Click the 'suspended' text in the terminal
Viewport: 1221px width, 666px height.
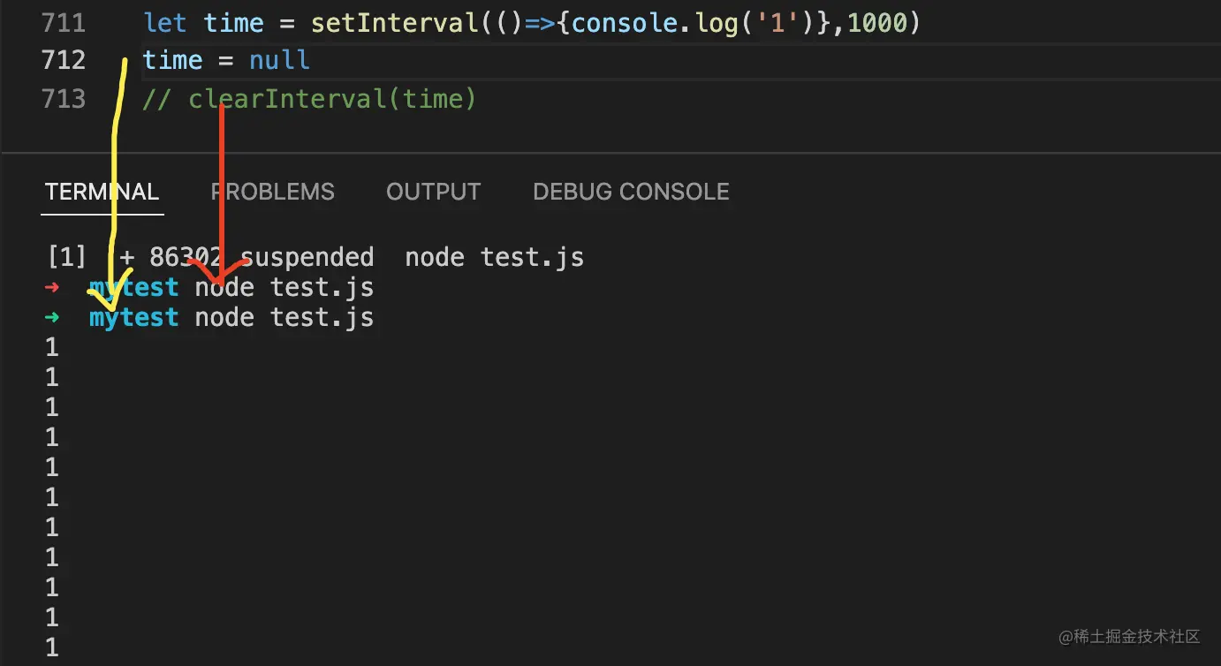tap(307, 257)
